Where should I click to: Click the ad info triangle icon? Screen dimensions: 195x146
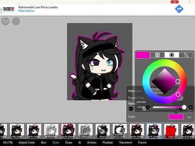(1, 9)
